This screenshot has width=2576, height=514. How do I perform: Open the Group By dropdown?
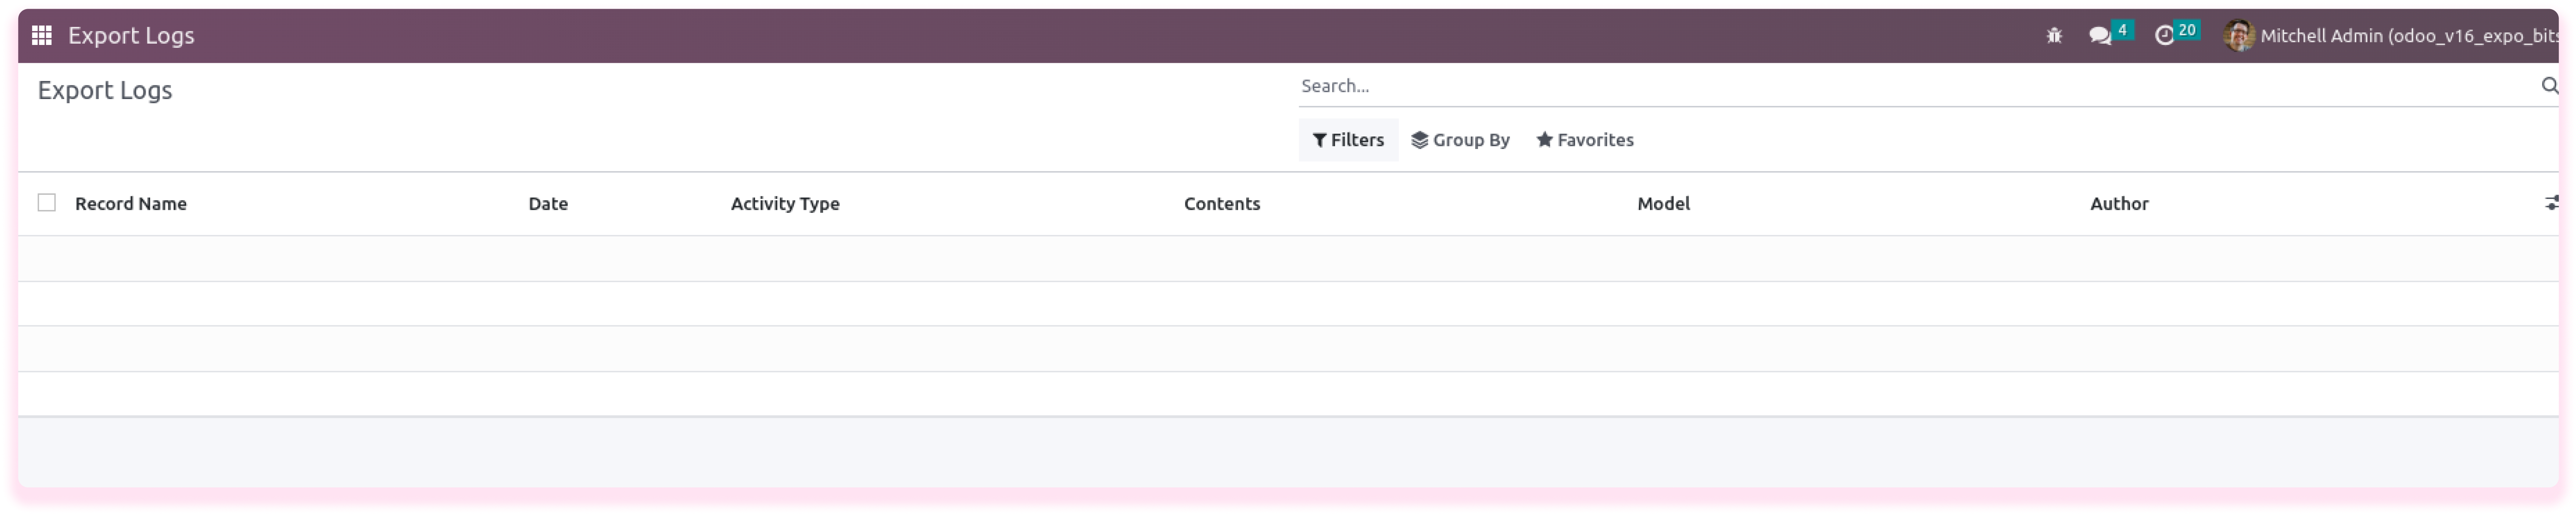click(x=1460, y=140)
